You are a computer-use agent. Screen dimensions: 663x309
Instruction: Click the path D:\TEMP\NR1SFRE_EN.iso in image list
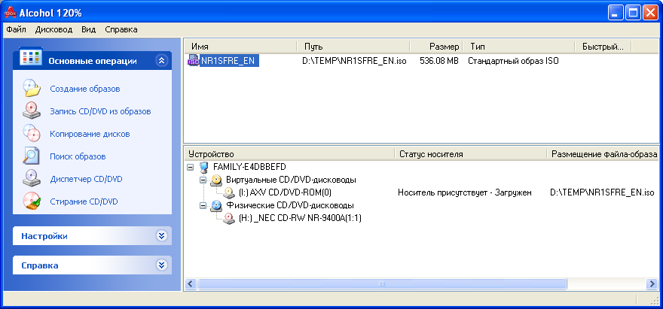(x=354, y=61)
